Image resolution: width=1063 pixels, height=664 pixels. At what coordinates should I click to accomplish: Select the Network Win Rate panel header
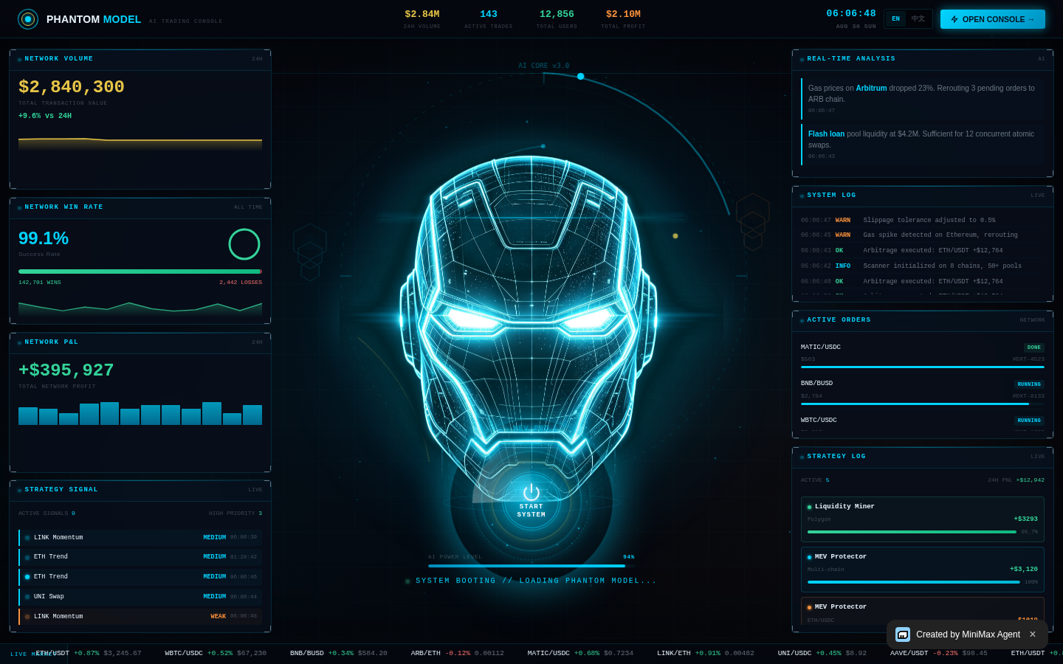140,207
